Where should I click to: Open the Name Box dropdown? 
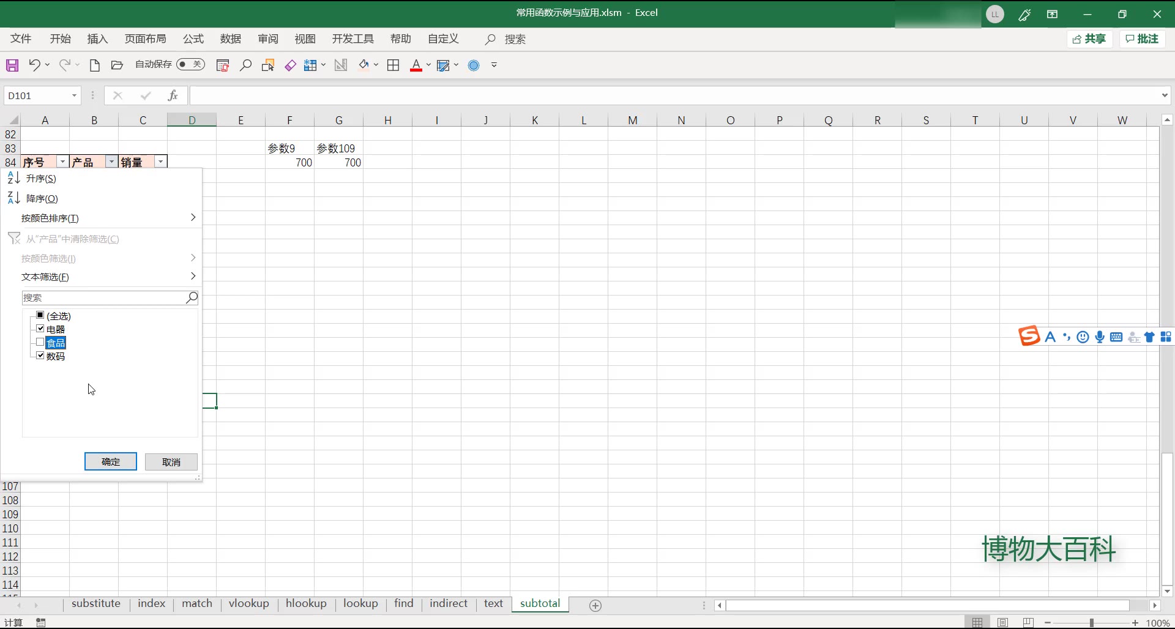click(73, 95)
